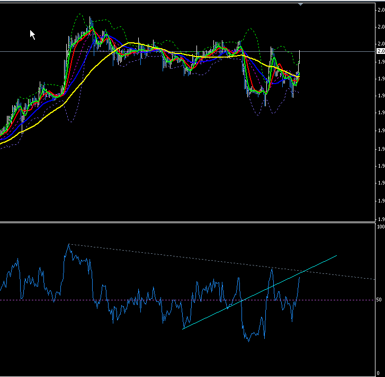Select the cyan rising trendline in indicator window
Viewport: 385px width, 377px height.
259,292
